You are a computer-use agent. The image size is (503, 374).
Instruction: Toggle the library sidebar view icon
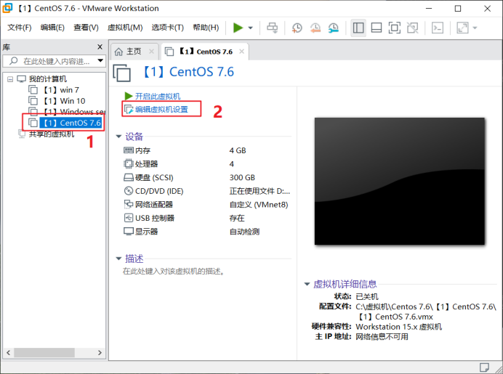click(x=358, y=28)
